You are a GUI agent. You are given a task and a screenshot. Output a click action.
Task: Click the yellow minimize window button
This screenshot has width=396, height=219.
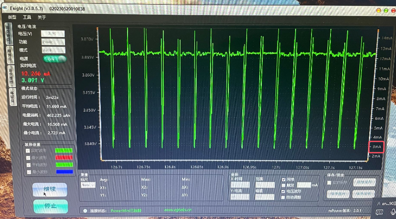pos(378,10)
